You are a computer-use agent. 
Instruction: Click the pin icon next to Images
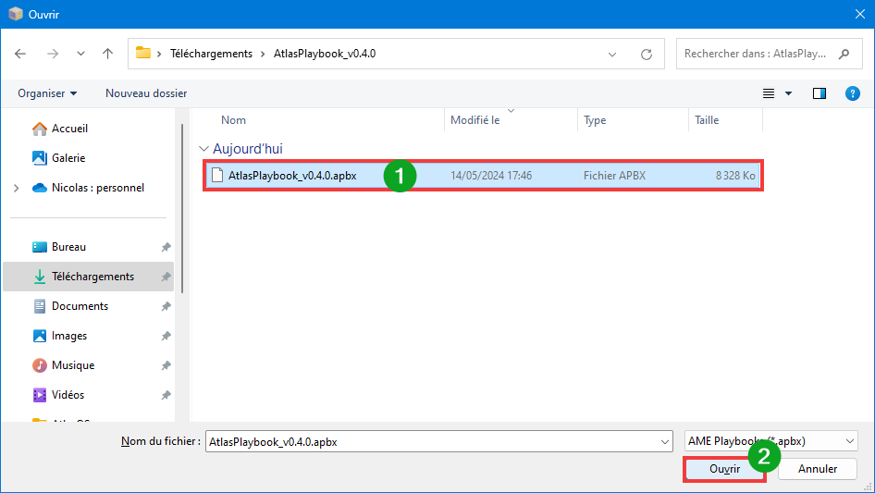(x=166, y=336)
